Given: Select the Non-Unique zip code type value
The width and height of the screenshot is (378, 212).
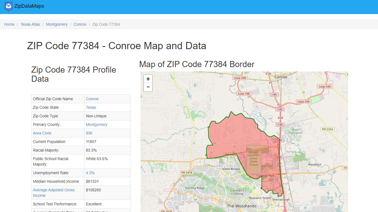Looking at the screenshot, I should tap(96, 116).
